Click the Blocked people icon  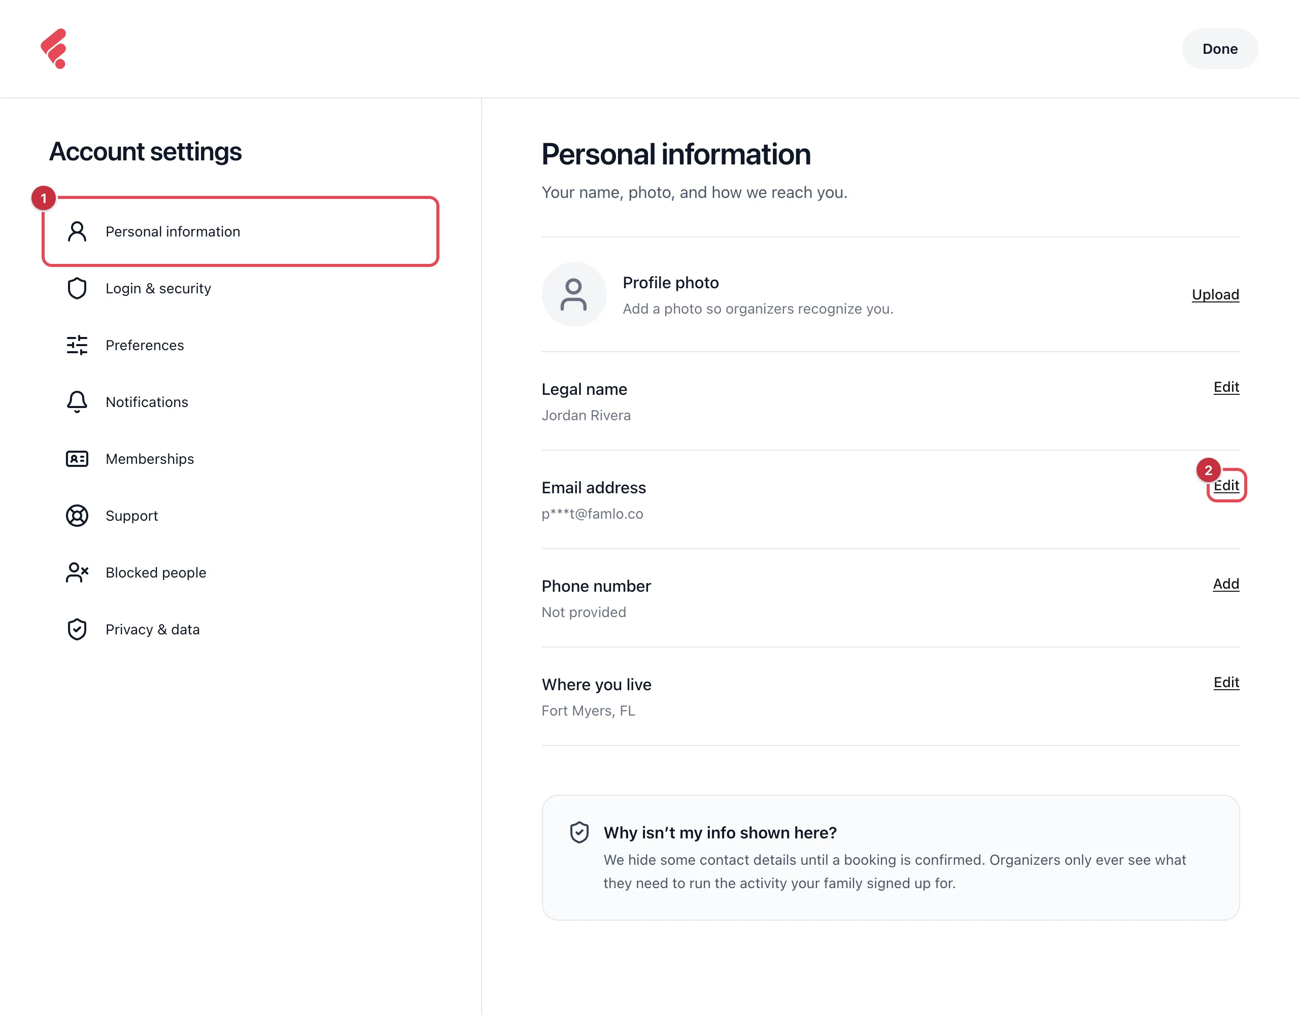[77, 572]
